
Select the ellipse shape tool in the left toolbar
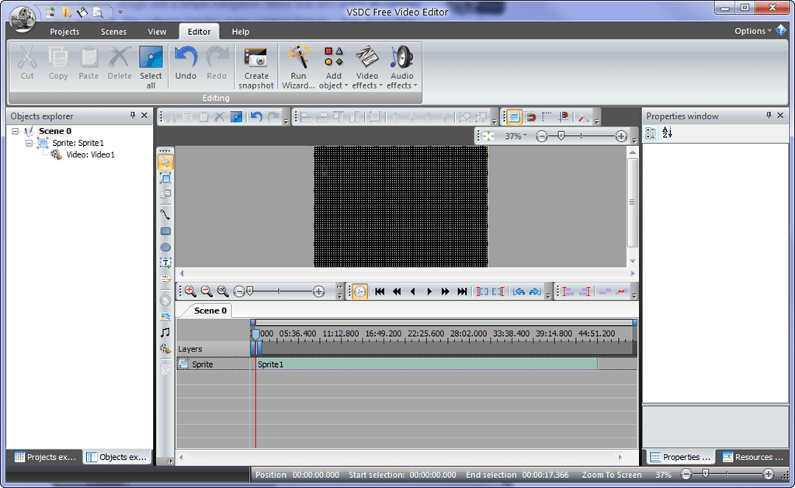165,247
